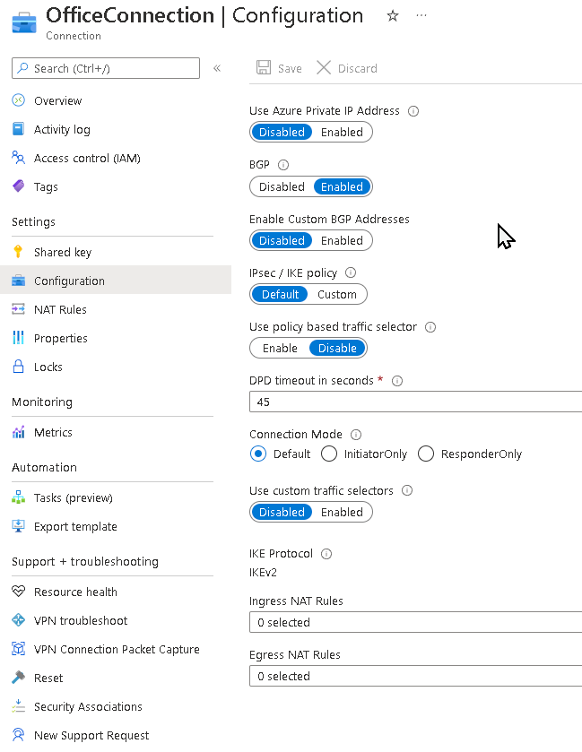Select Default connection mode radio
Screen dimensions: 582x752
[x=258, y=454]
